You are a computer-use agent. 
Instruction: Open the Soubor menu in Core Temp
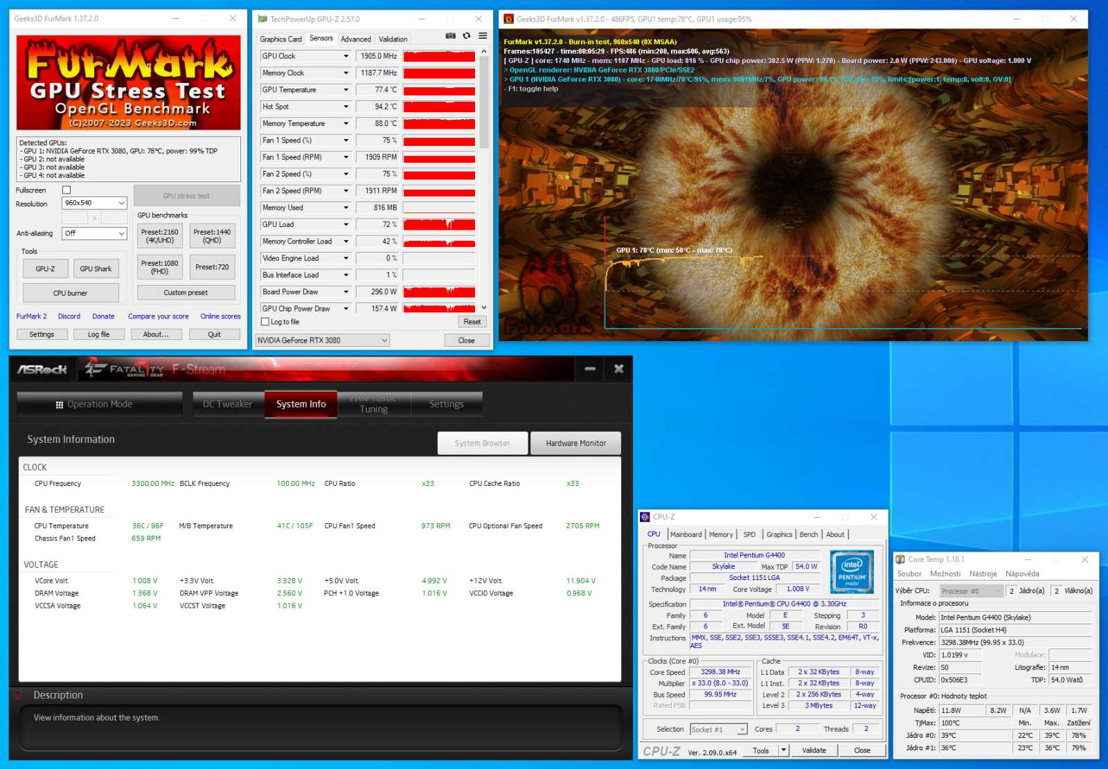(909, 574)
